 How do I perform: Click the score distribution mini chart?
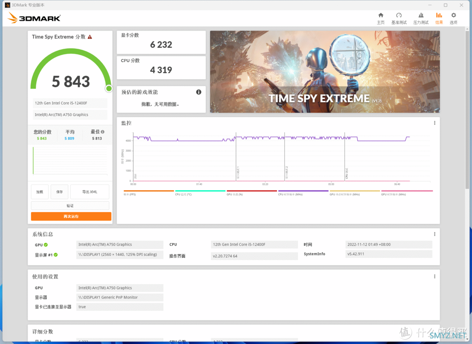click(x=70, y=160)
